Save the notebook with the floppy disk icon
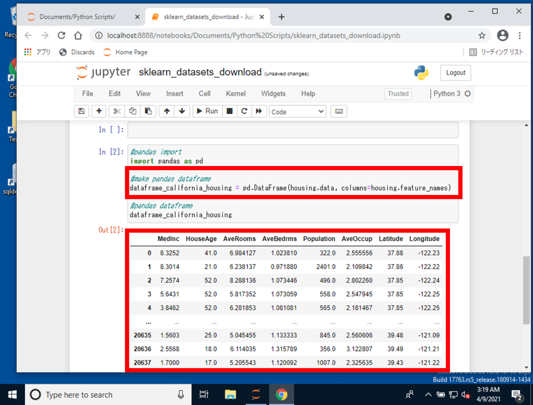This screenshot has width=533, height=405. (81, 111)
